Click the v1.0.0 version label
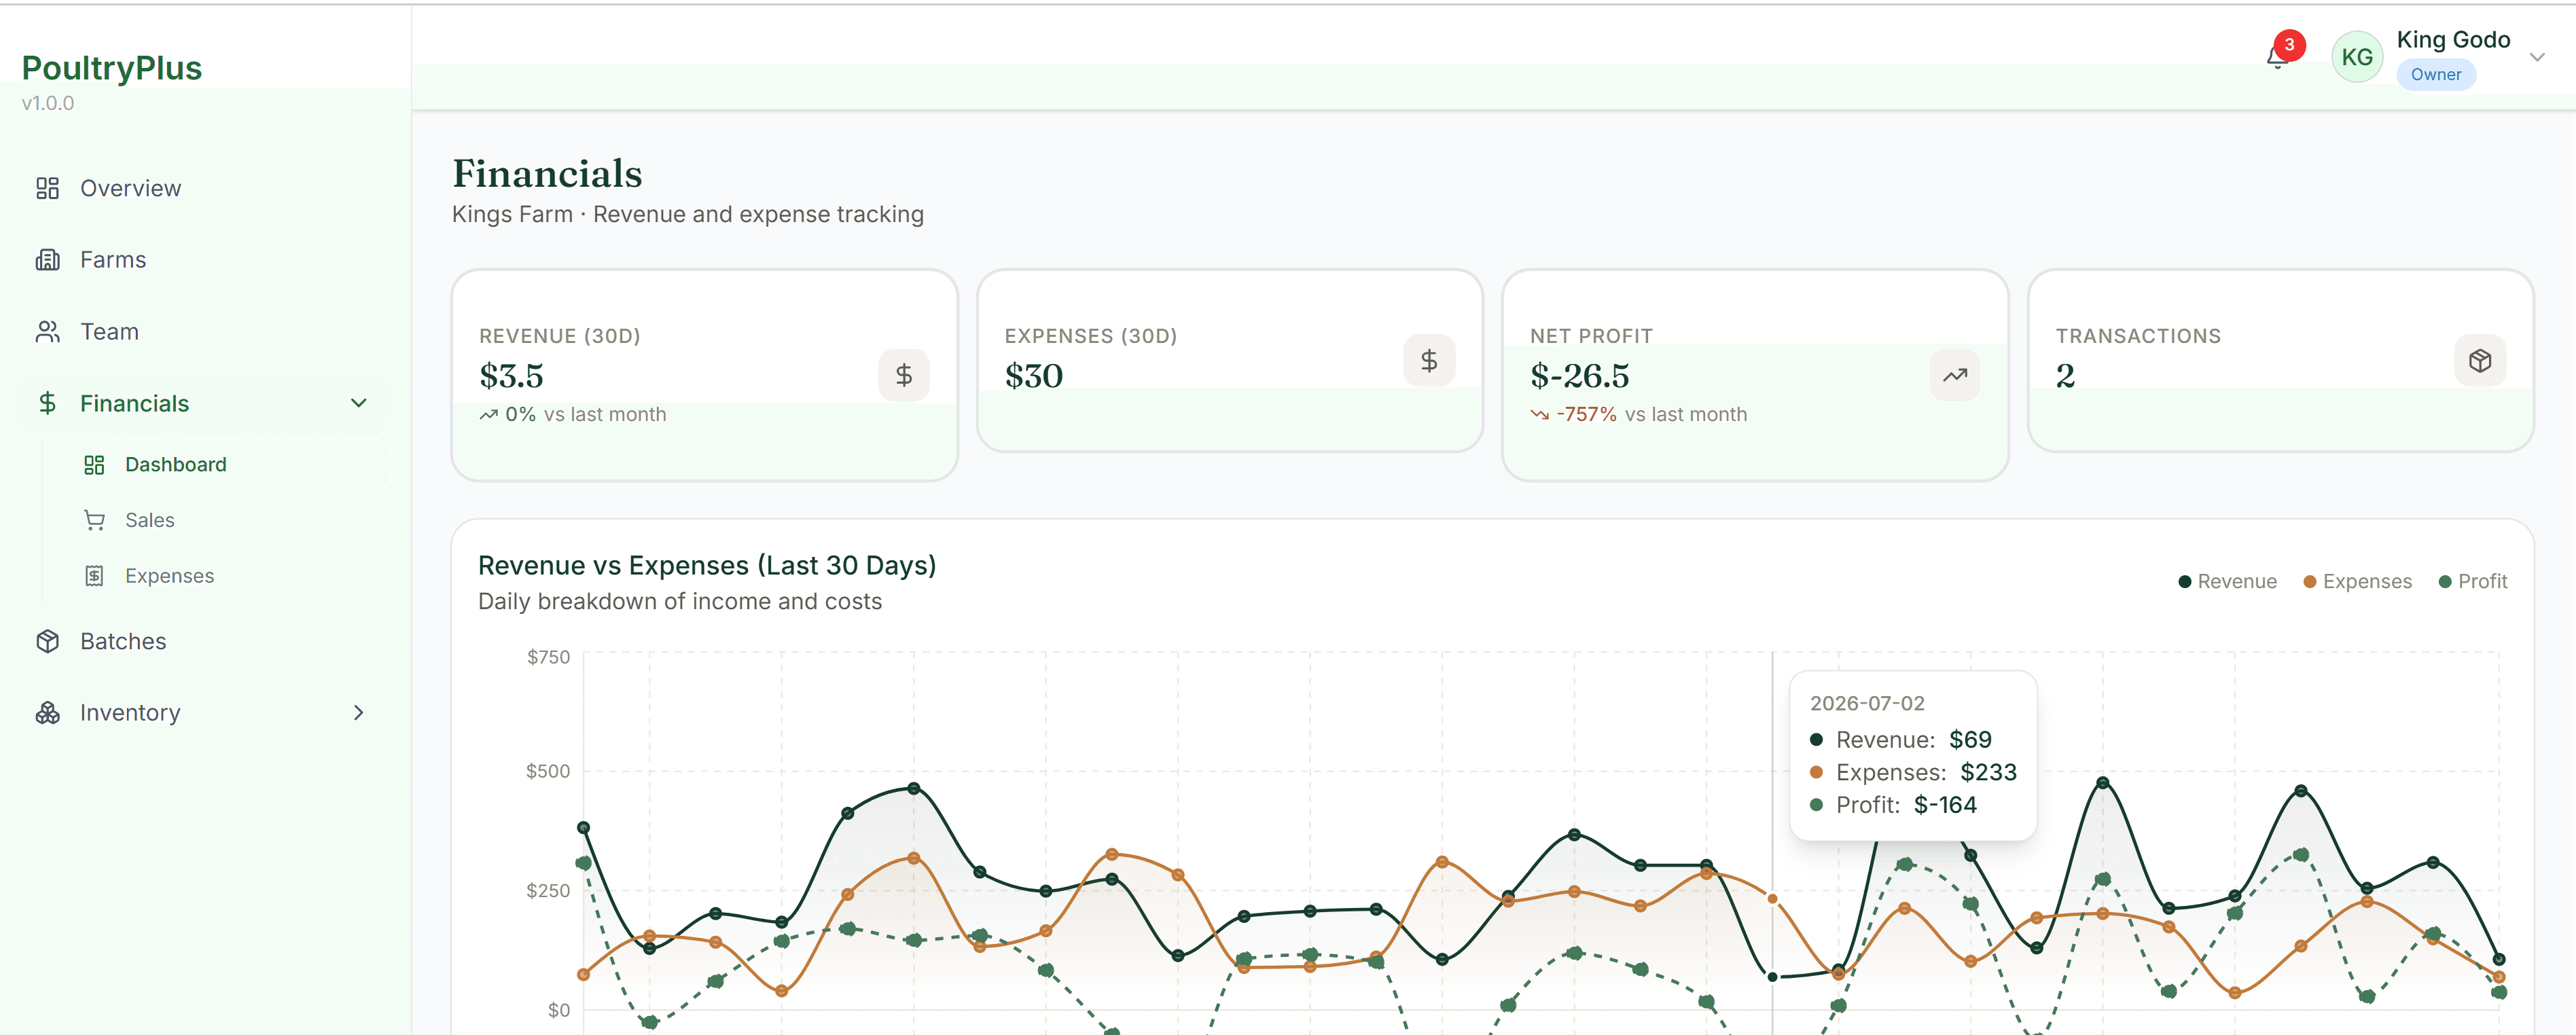 (48, 103)
